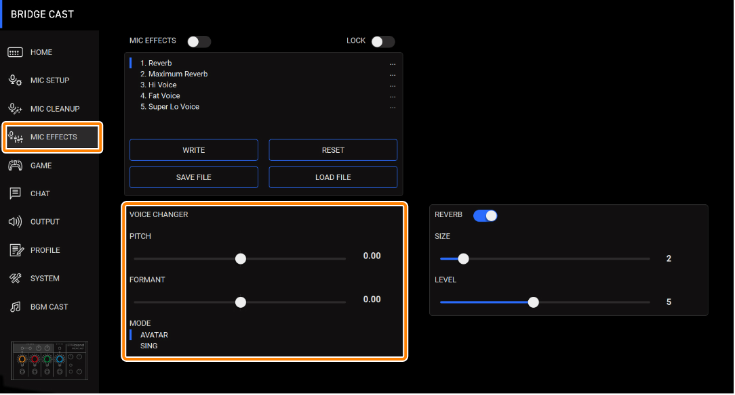
Task: Click the MIC CLEANUP sparkle microphone icon
Action: click(x=15, y=109)
